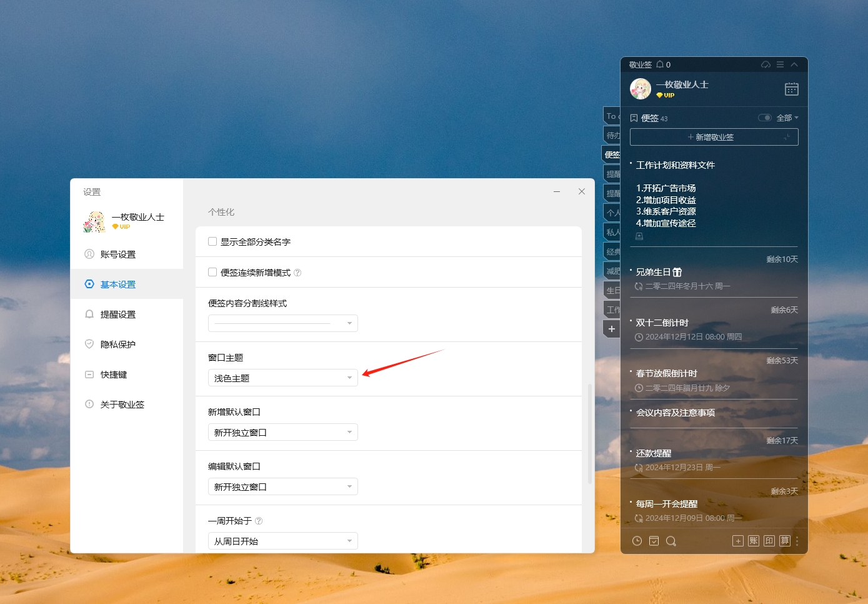868x604 pixels.
Task: Enable 显示全部分类名字 checkbox
Action: tap(212, 241)
